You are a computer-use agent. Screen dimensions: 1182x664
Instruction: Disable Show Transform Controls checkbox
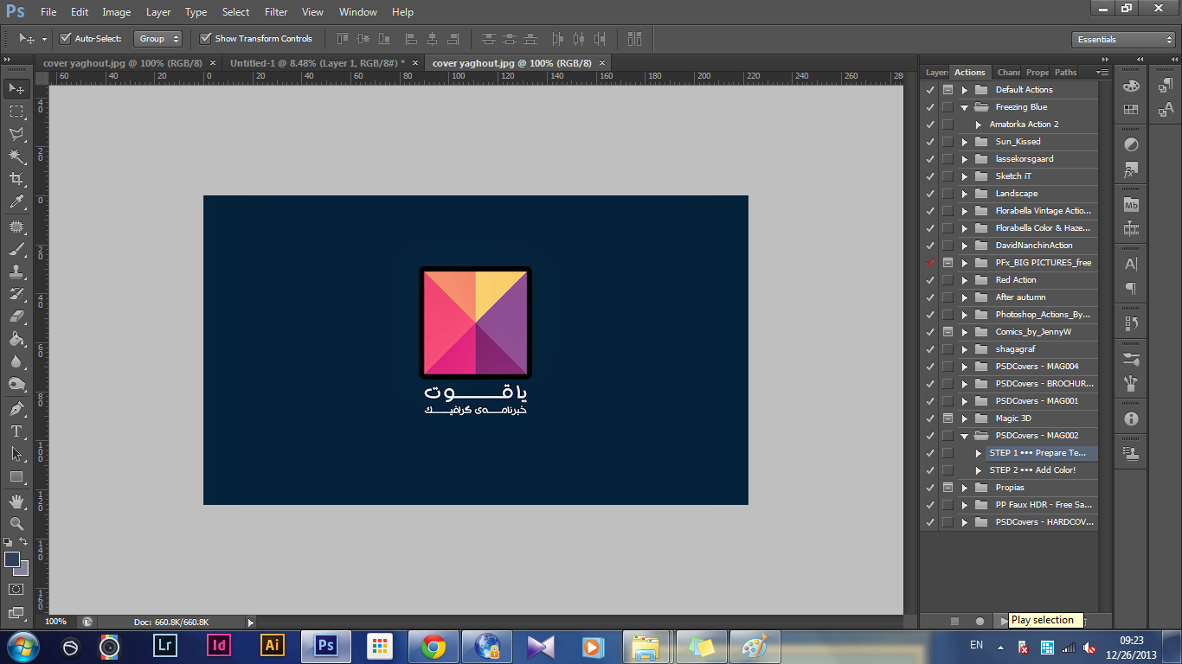coord(205,39)
